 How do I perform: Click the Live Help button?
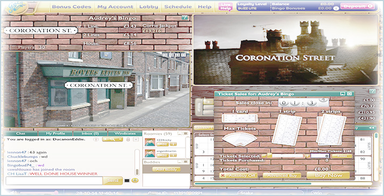(x=225, y=6)
